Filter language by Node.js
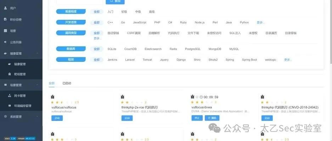Image resolution: width=332 pixels, height=141 pixels. coord(200,22)
